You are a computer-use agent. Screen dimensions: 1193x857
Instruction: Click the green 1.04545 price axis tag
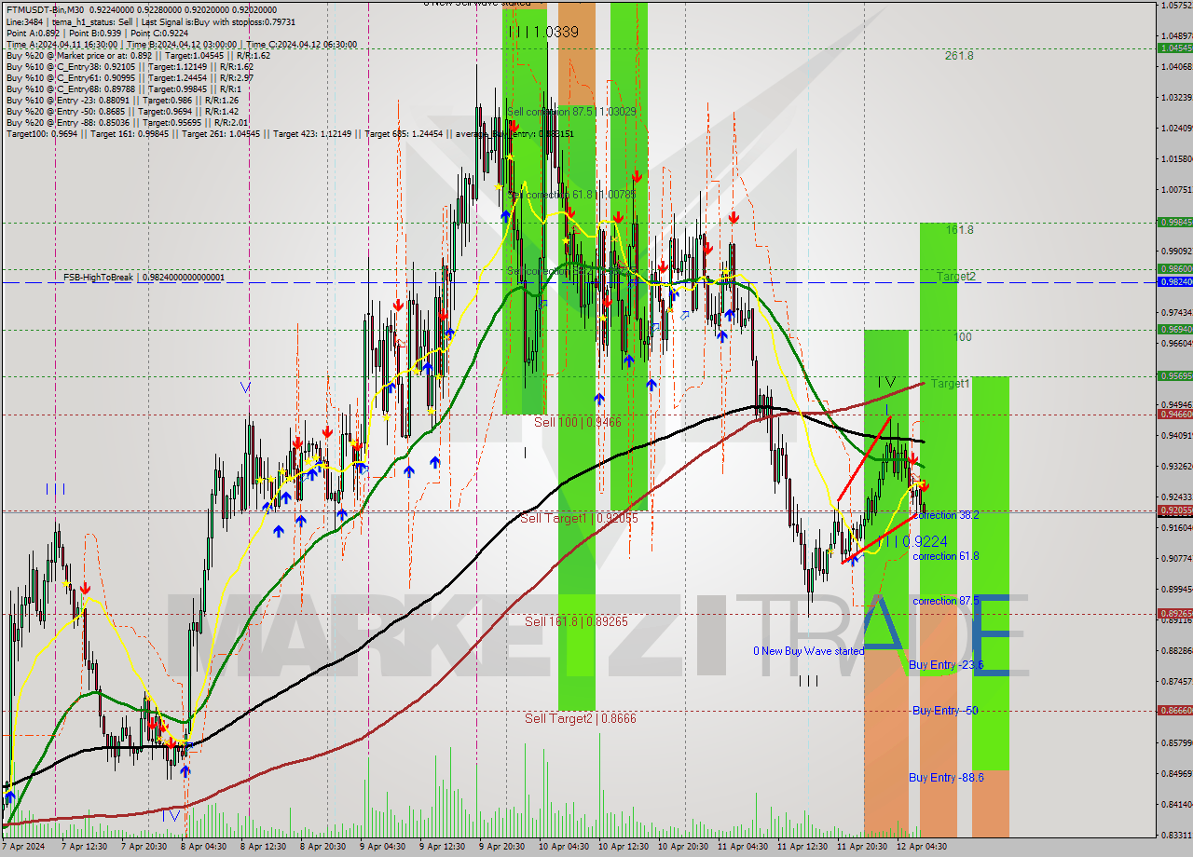click(x=1174, y=48)
